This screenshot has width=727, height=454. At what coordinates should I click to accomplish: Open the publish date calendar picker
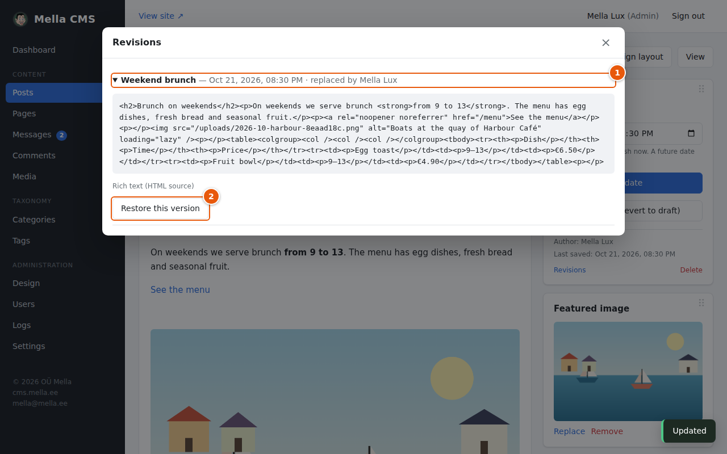pos(691,133)
